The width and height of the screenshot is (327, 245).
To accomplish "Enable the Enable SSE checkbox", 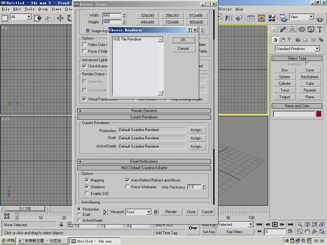I will [87, 194].
